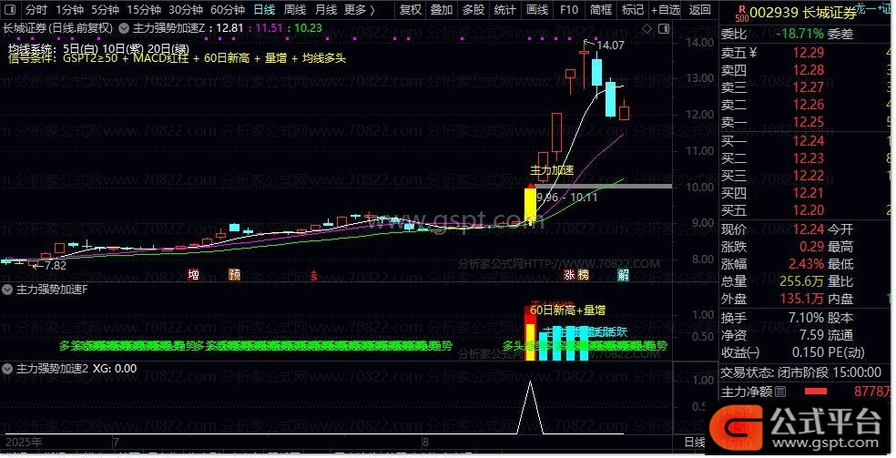Select 买二 price 12.23

(x=808, y=158)
